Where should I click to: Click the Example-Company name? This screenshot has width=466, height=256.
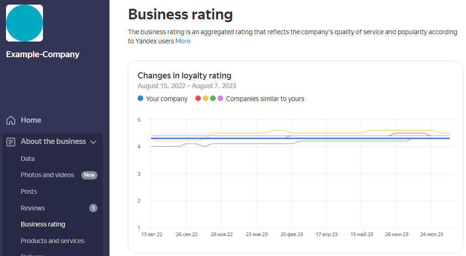(43, 54)
